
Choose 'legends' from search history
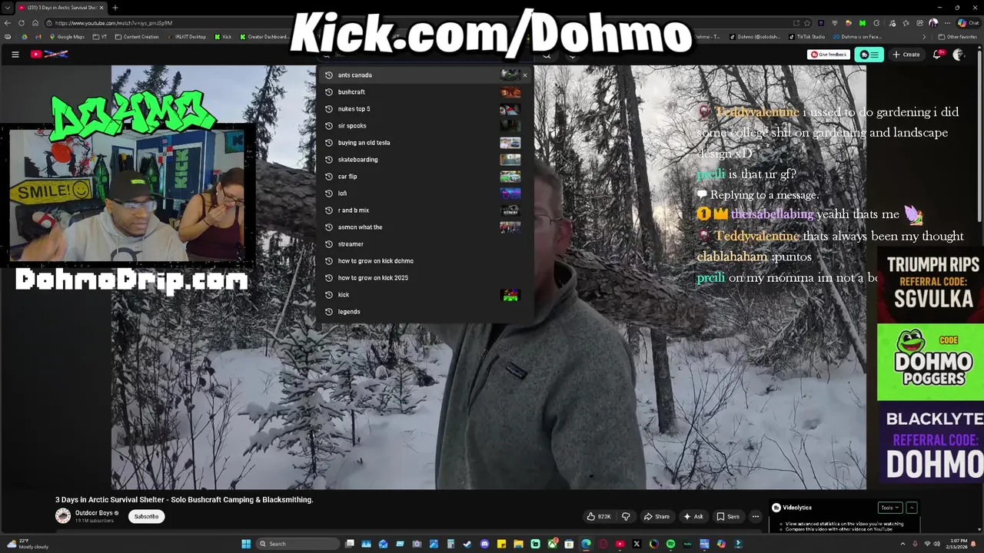(424, 312)
